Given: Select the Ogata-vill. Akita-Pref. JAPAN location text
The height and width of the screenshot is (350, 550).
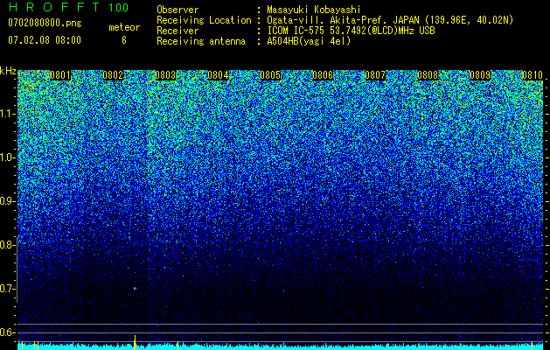Looking at the screenshot, I should pyautogui.click(x=390, y=20).
